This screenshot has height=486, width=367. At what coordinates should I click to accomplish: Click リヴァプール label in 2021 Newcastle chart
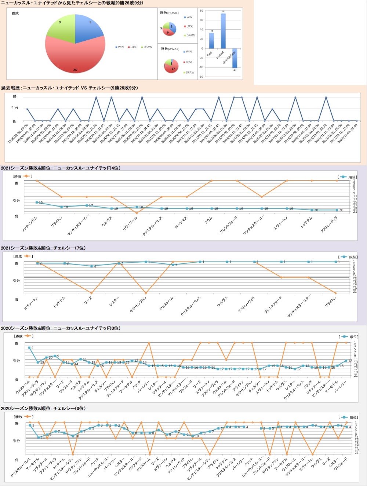tap(130, 223)
